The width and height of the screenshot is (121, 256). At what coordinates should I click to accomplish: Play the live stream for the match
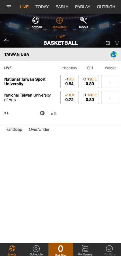point(42,113)
